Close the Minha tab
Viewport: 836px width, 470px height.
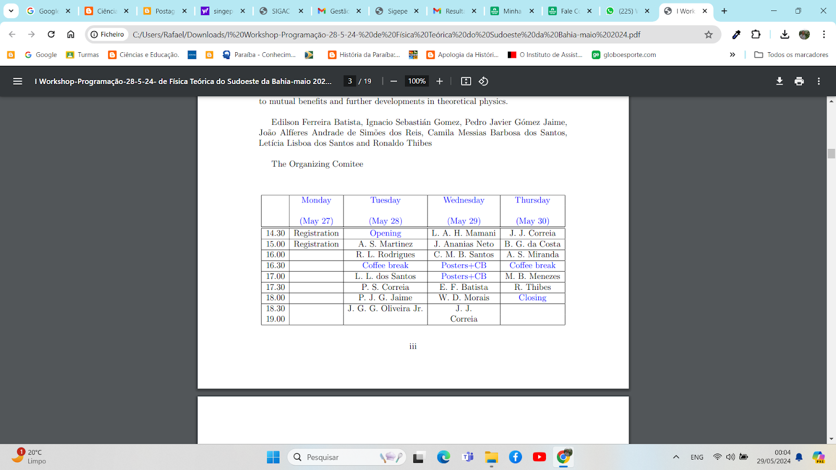pyautogui.click(x=532, y=11)
